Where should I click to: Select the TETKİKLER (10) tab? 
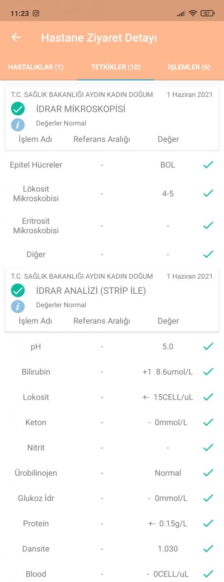pyautogui.click(x=115, y=67)
